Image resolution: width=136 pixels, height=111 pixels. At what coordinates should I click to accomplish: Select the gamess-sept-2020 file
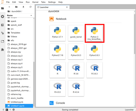(19, 79)
